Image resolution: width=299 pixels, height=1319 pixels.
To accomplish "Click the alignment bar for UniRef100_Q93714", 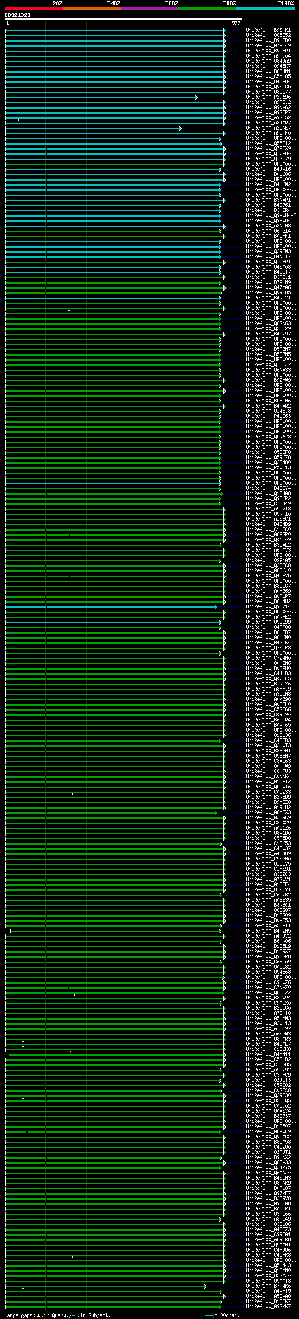I will 111,607.
